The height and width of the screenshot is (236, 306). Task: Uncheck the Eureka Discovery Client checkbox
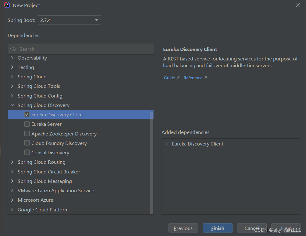pos(27,115)
